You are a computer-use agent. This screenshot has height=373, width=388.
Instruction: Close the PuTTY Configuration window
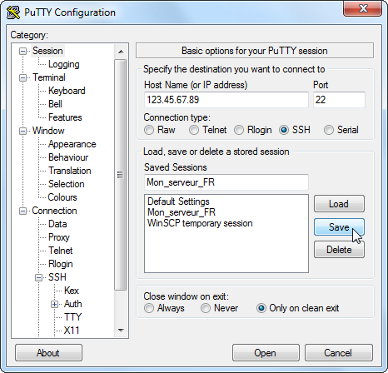click(363, 8)
